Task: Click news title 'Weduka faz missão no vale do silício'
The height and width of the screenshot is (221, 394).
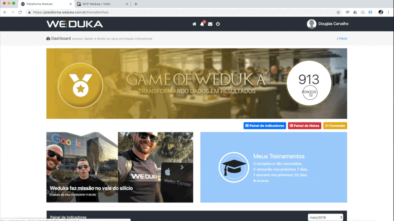Action: click(x=91, y=188)
